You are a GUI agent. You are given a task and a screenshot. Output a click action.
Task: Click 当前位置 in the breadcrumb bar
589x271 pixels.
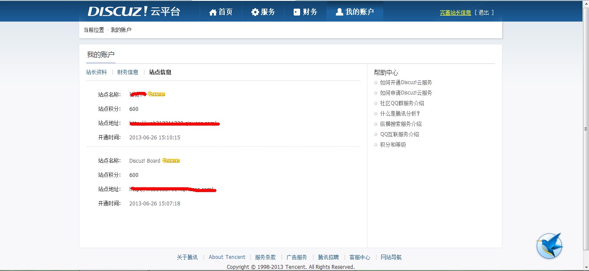point(94,30)
